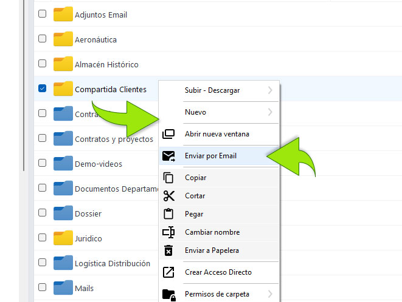Open the Permisos de carpeta submenu arrow
The image size is (402, 302).
(x=269, y=294)
